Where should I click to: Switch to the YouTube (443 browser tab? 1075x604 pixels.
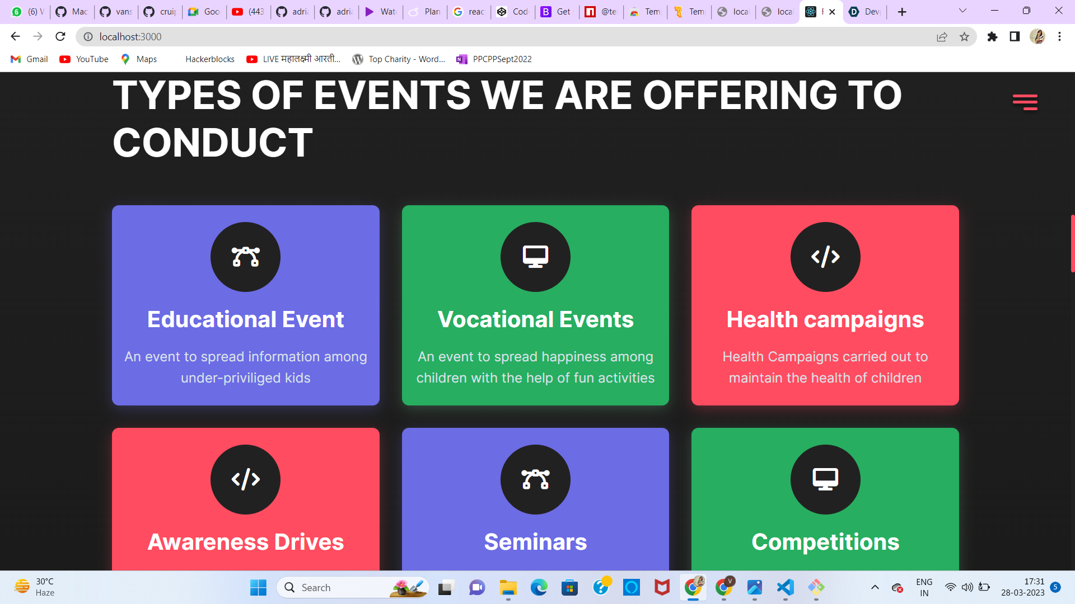coord(249,12)
